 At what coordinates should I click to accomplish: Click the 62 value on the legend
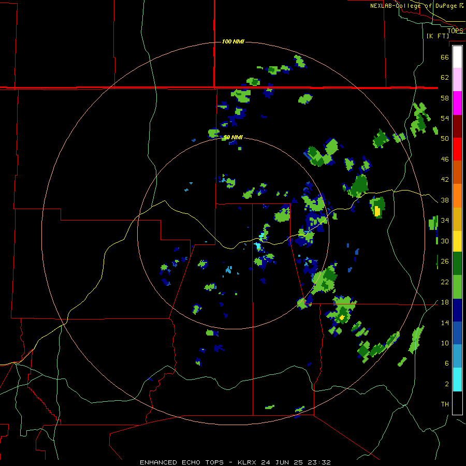[x=445, y=78]
